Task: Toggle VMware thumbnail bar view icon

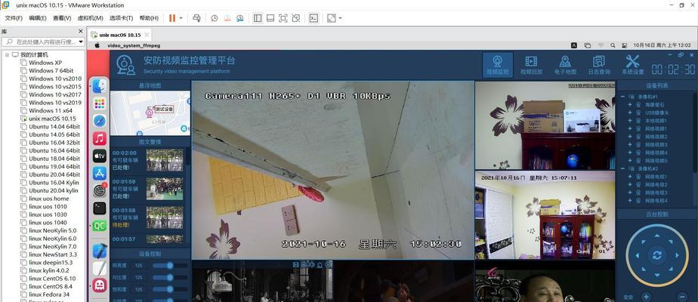Action: [x=270, y=18]
